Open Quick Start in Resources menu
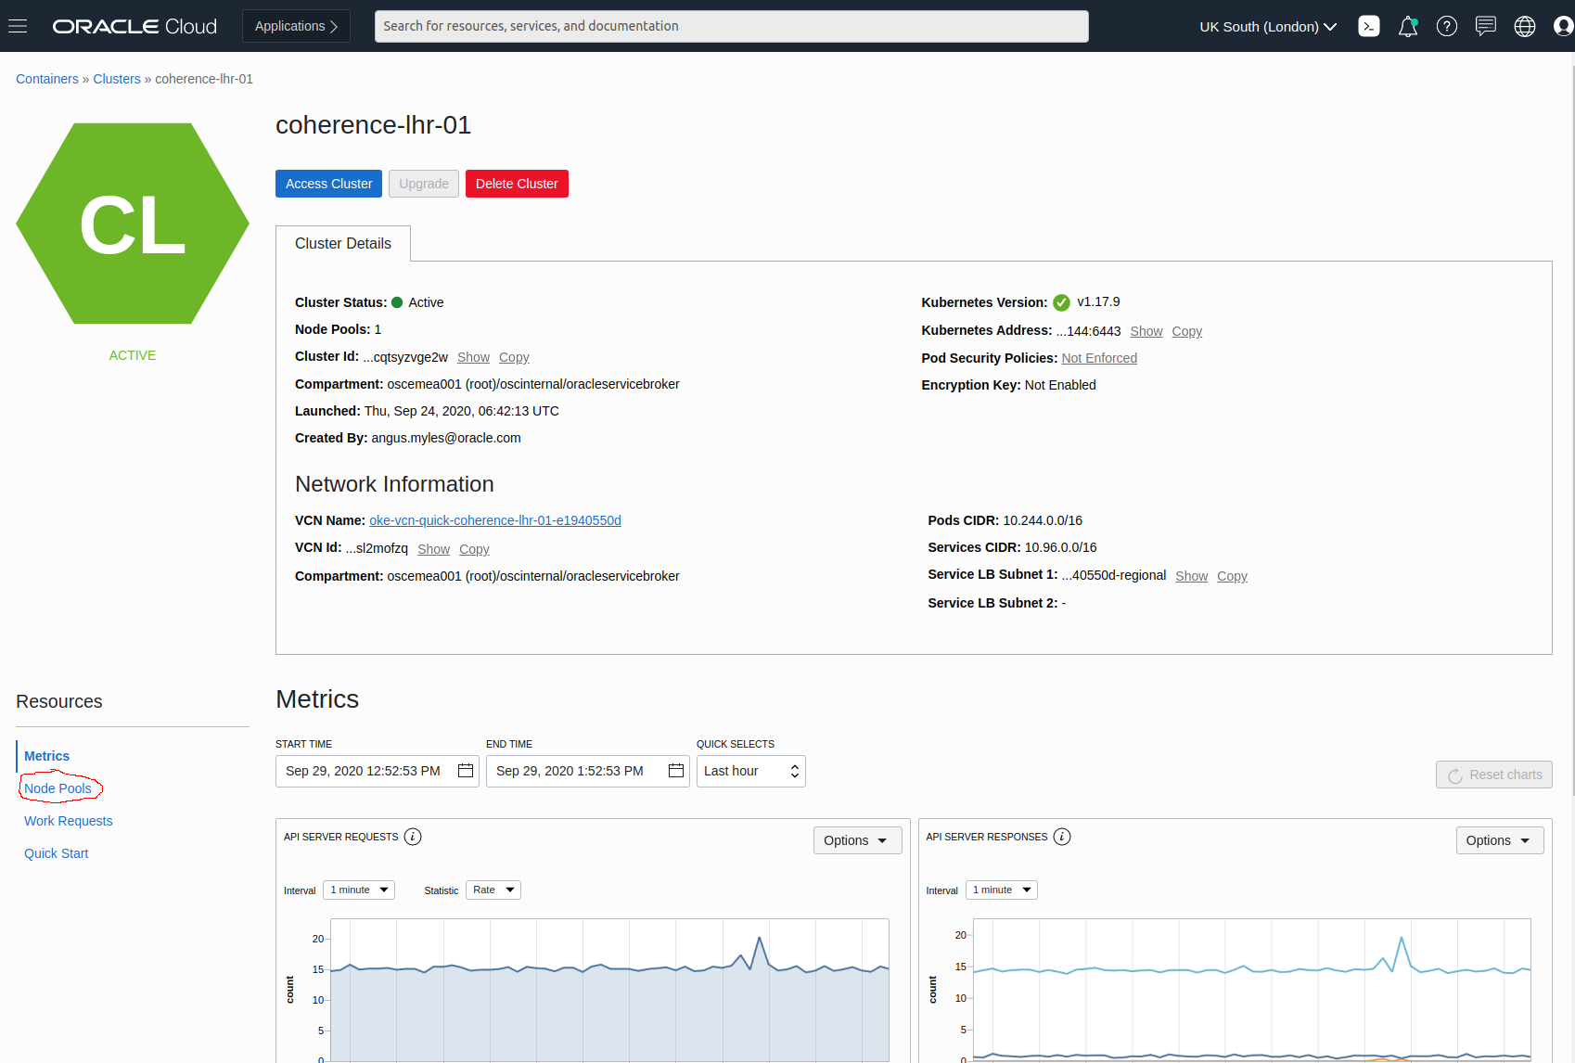1575x1063 pixels. [56, 853]
